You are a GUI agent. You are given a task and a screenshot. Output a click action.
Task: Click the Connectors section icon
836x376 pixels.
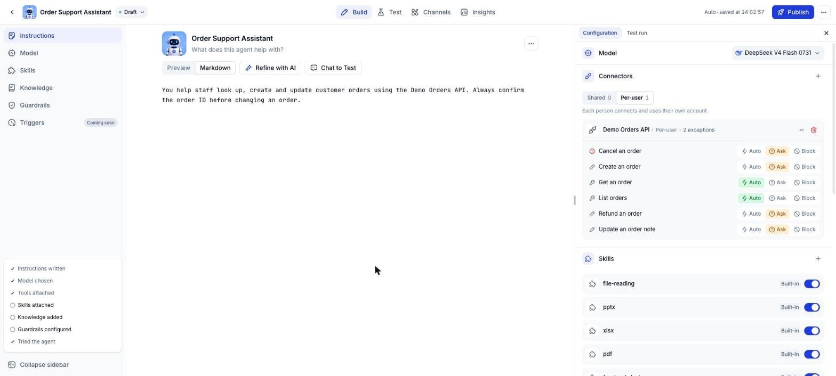(x=588, y=76)
